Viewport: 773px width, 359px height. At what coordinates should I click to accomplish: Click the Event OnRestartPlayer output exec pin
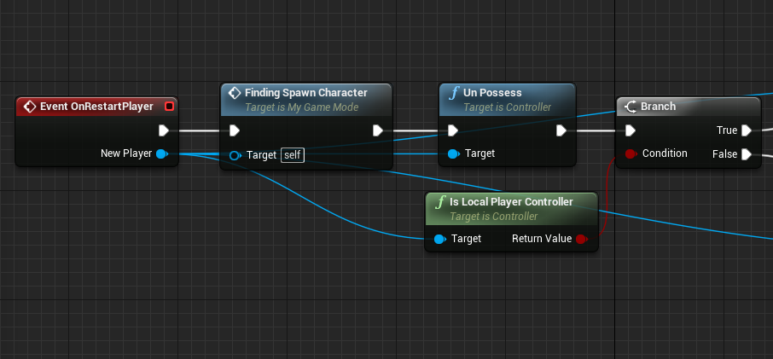click(164, 130)
